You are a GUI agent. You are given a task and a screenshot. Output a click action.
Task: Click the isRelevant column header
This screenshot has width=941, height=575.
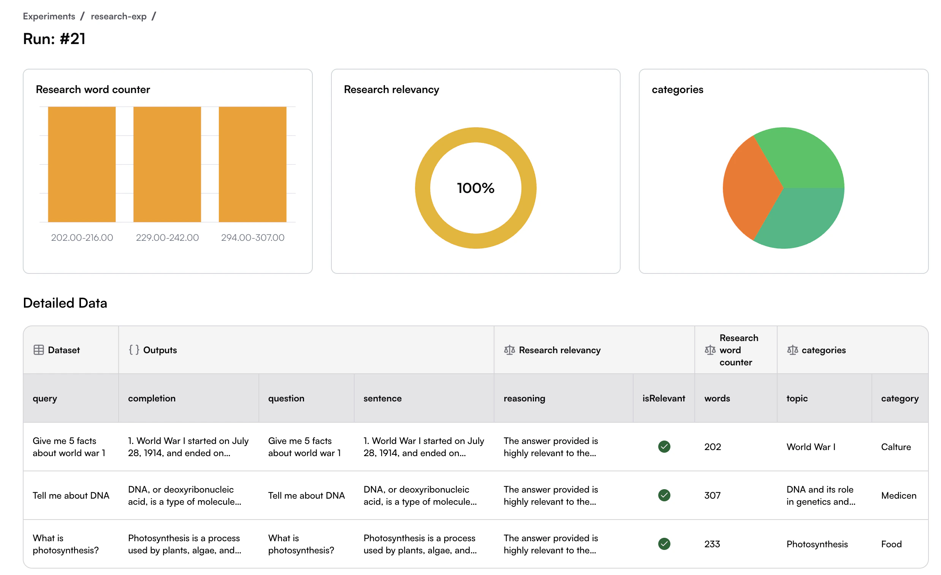click(x=663, y=398)
